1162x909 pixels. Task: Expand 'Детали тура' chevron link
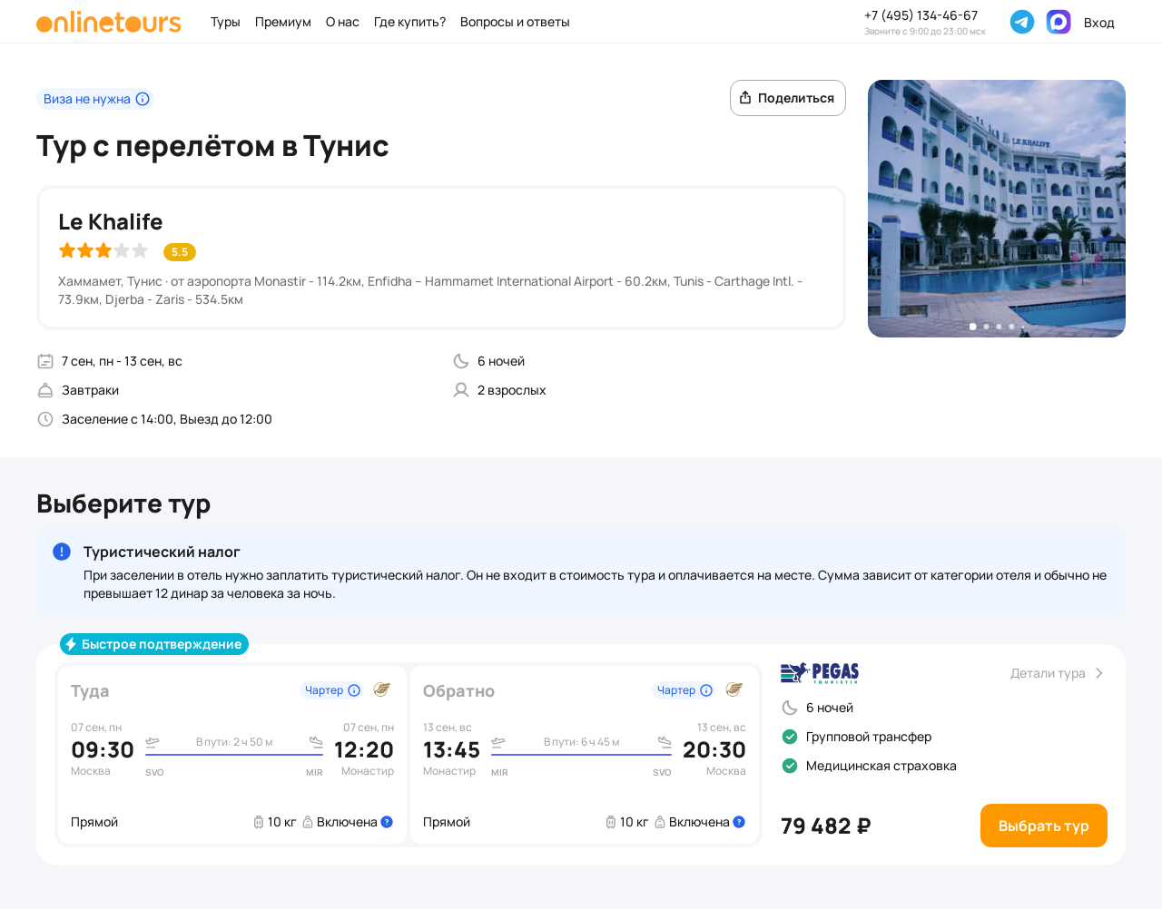click(x=1057, y=673)
